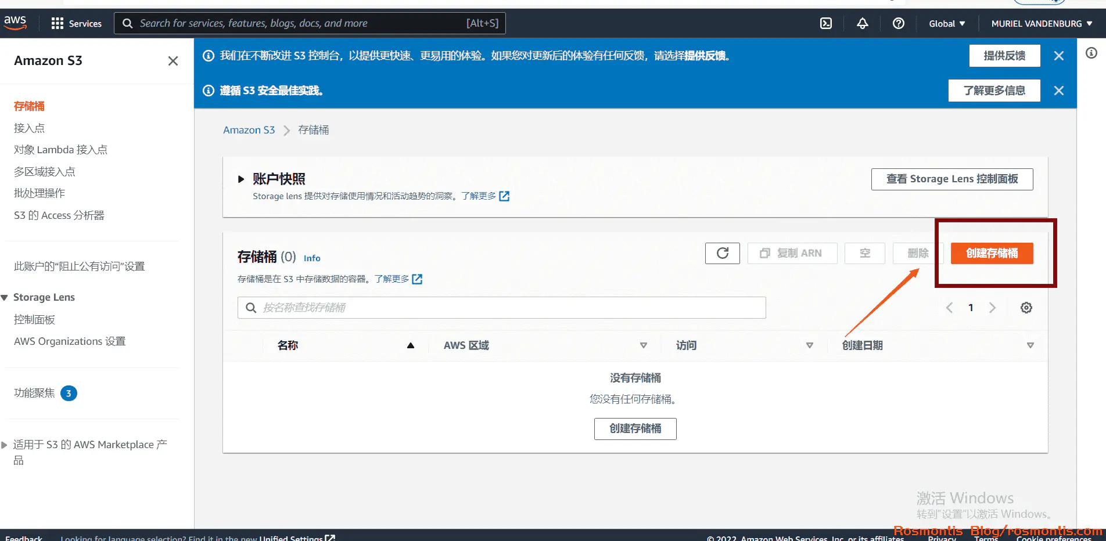Image resolution: width=1106 pixels, height=541 pixels.
Task: Click the 空 (empty) button
Action: tap(865, 253)
